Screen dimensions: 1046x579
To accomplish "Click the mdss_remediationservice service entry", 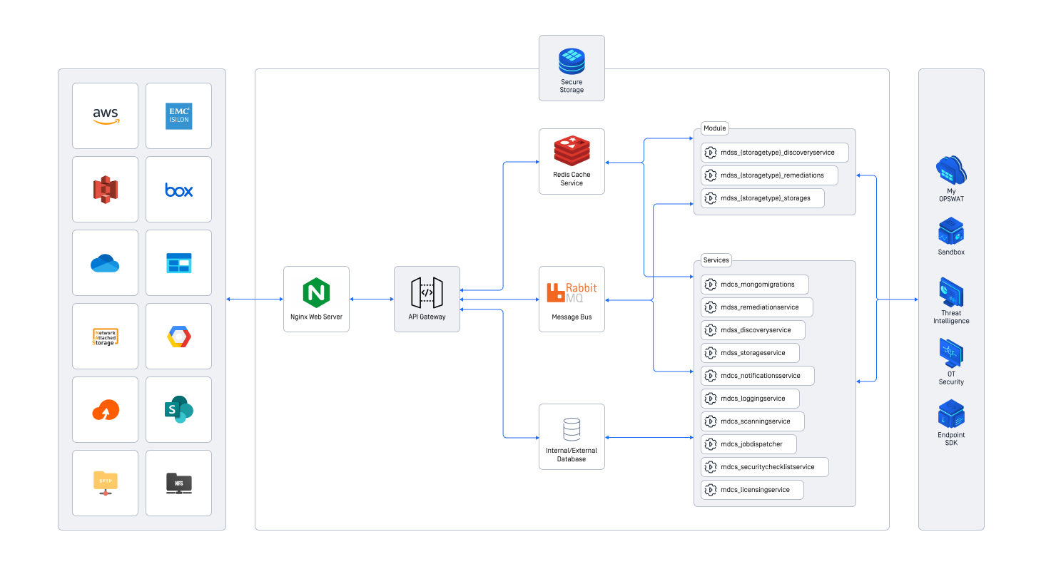I will click(x=757, y=307).
